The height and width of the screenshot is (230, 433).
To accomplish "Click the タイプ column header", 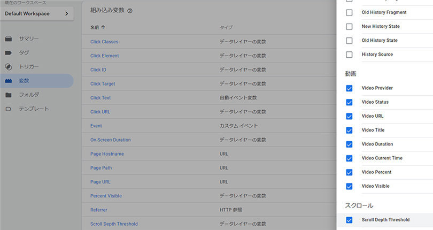I will click(226, 27).
